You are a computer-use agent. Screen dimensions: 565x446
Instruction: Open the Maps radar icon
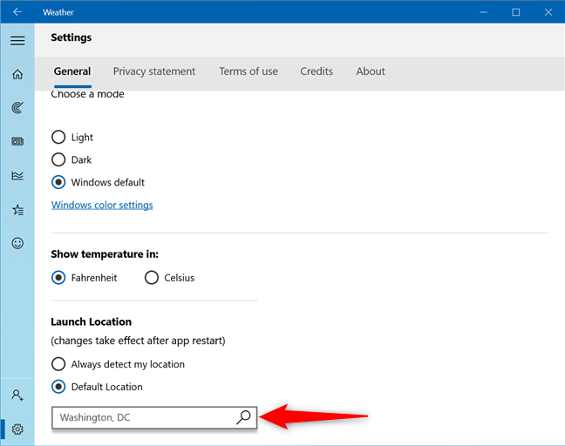pyautogui.click(x=17, y=108)
